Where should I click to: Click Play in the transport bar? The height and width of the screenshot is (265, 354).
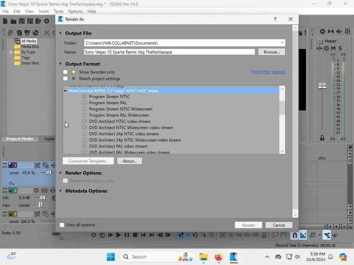[118, 235]
